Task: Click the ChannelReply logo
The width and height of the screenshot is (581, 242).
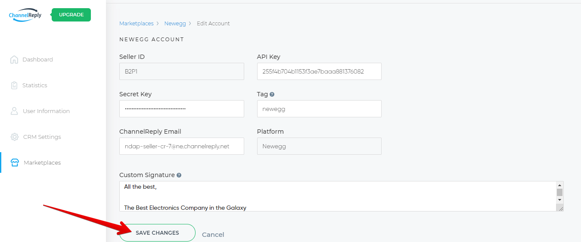Action: click(x=25, y=15)
